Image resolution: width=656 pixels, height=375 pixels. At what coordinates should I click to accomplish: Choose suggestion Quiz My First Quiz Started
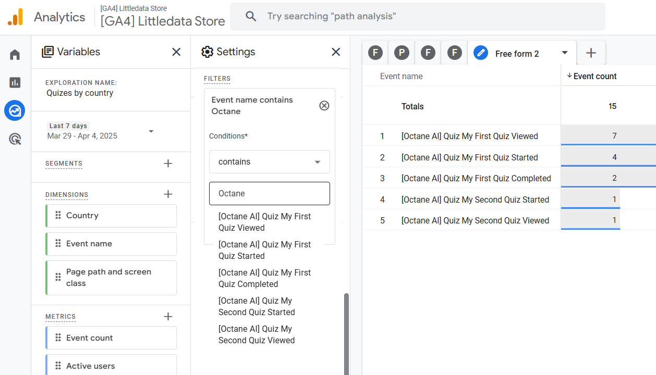[x=265, y=250]
